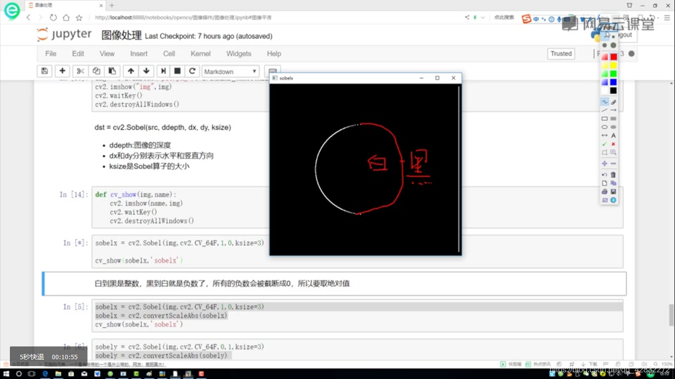
Task: Save the notebook with the floppy disk icon
Action: point(44,71)
